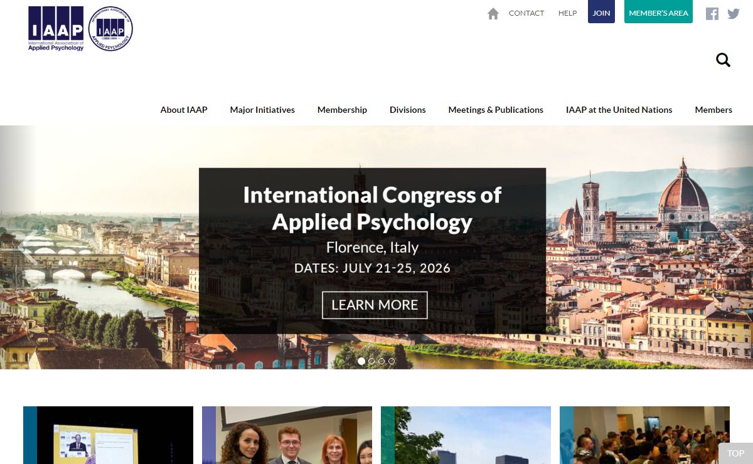Open the crowded audience room thumbnail
The image size is (753, 464).
point(644,435)
